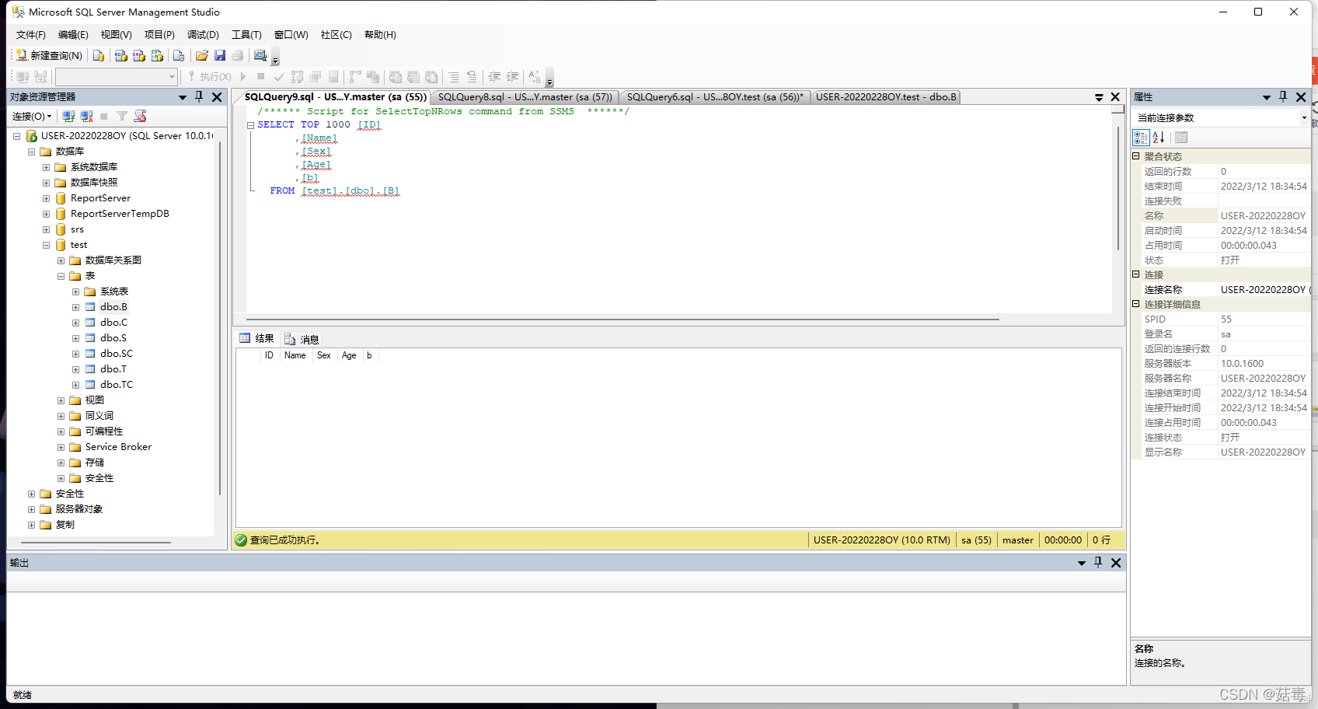Image resolution: width=1318 pixels, height=709 pixels.
Task: Click the Increase Indent icon
Action: point(512,77)
